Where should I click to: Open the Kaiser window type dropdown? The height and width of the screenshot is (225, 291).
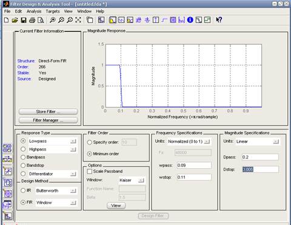point(141,180)
